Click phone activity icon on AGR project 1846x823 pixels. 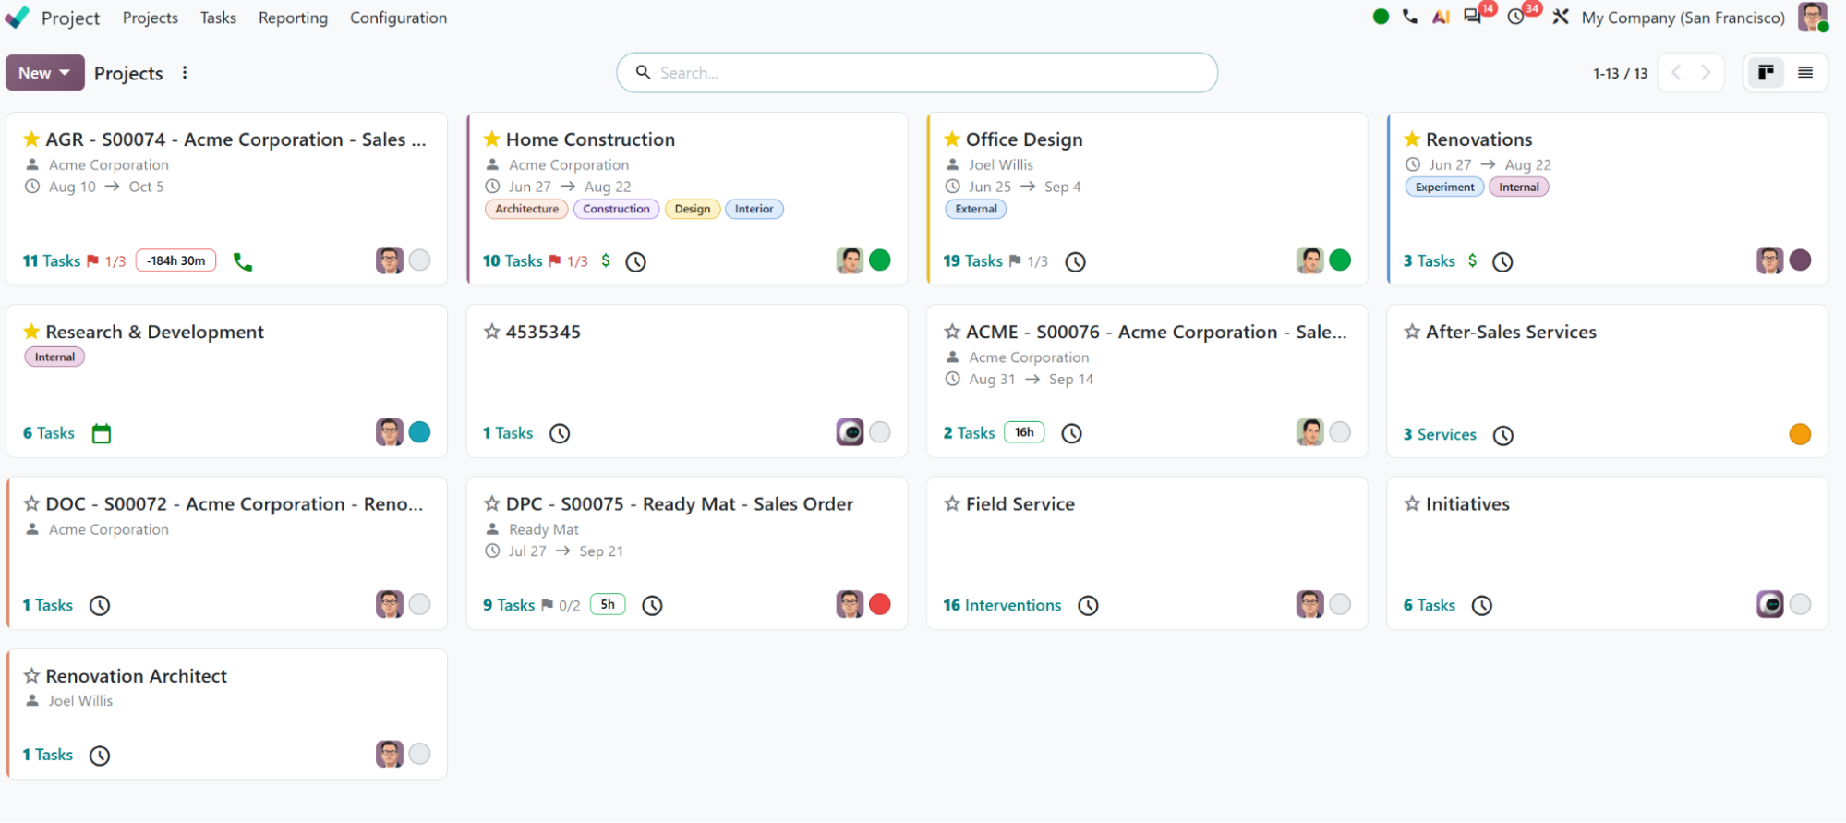coord(243,262)
